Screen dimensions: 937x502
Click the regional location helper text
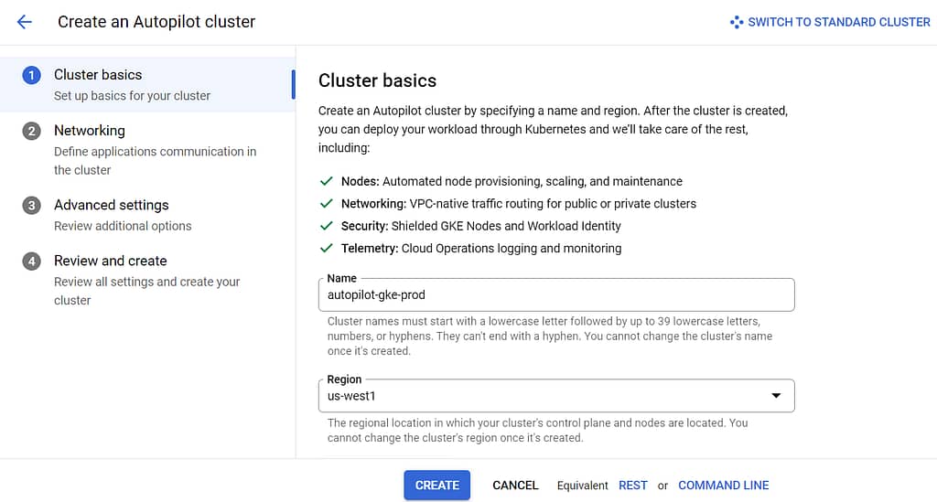[537, 431]
